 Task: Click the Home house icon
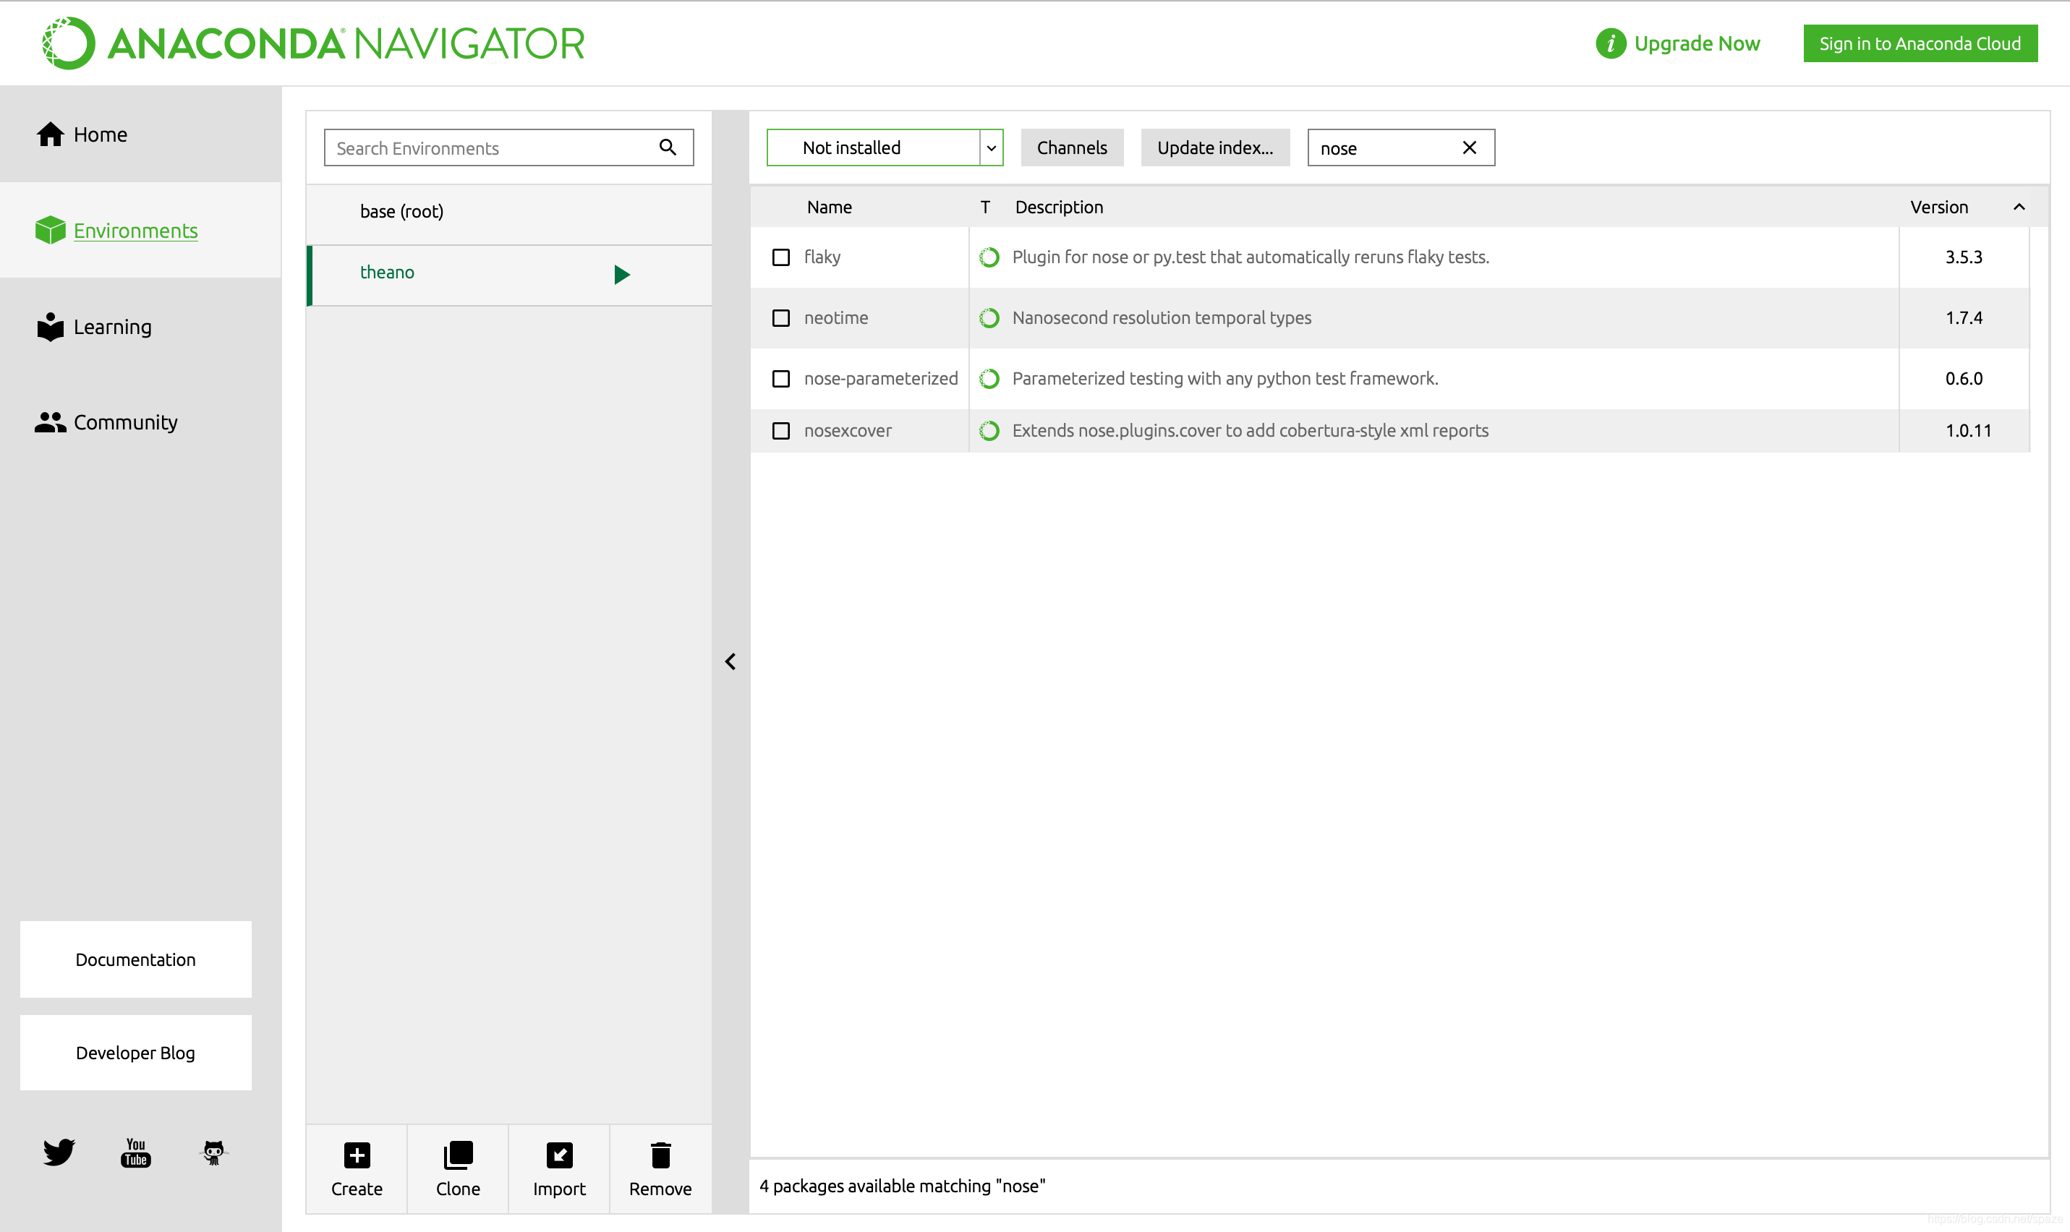pos(50,134)
